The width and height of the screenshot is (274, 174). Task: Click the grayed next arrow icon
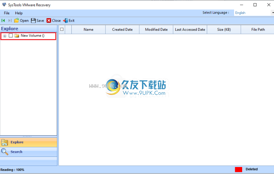(10, 21)
